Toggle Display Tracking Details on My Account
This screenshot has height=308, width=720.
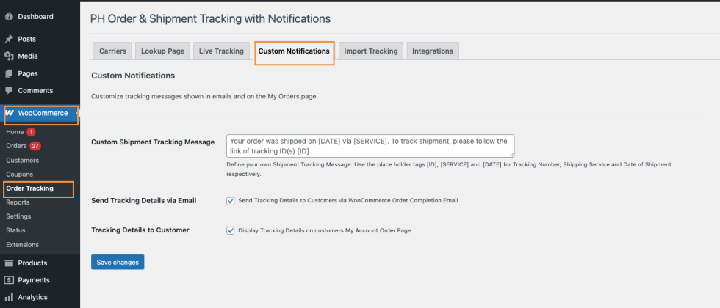coord(231,230)
